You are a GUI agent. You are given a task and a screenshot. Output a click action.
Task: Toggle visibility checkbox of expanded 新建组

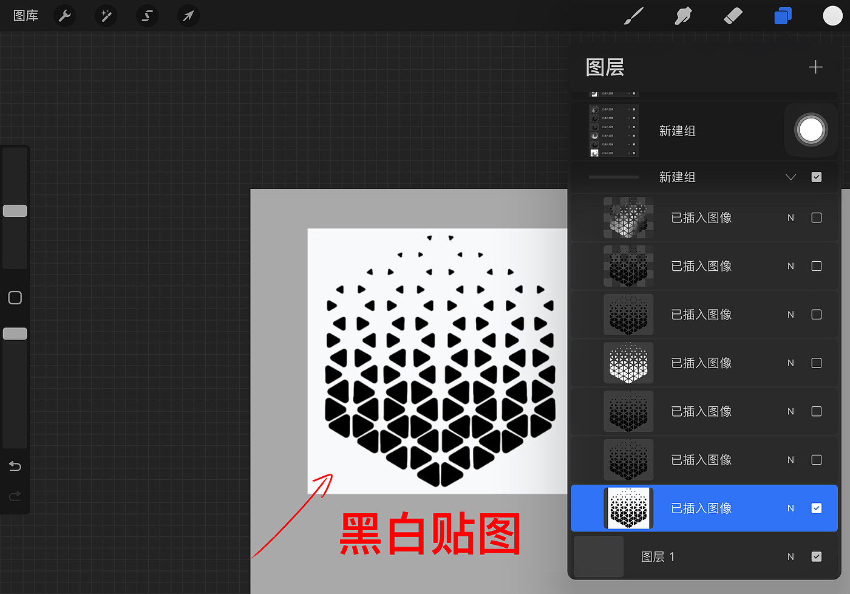point(817,177)
